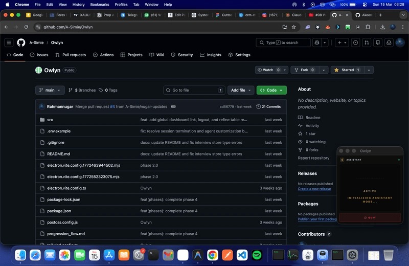Click the Go to file search field
The image size is (409, 266).
coord(194,90)
